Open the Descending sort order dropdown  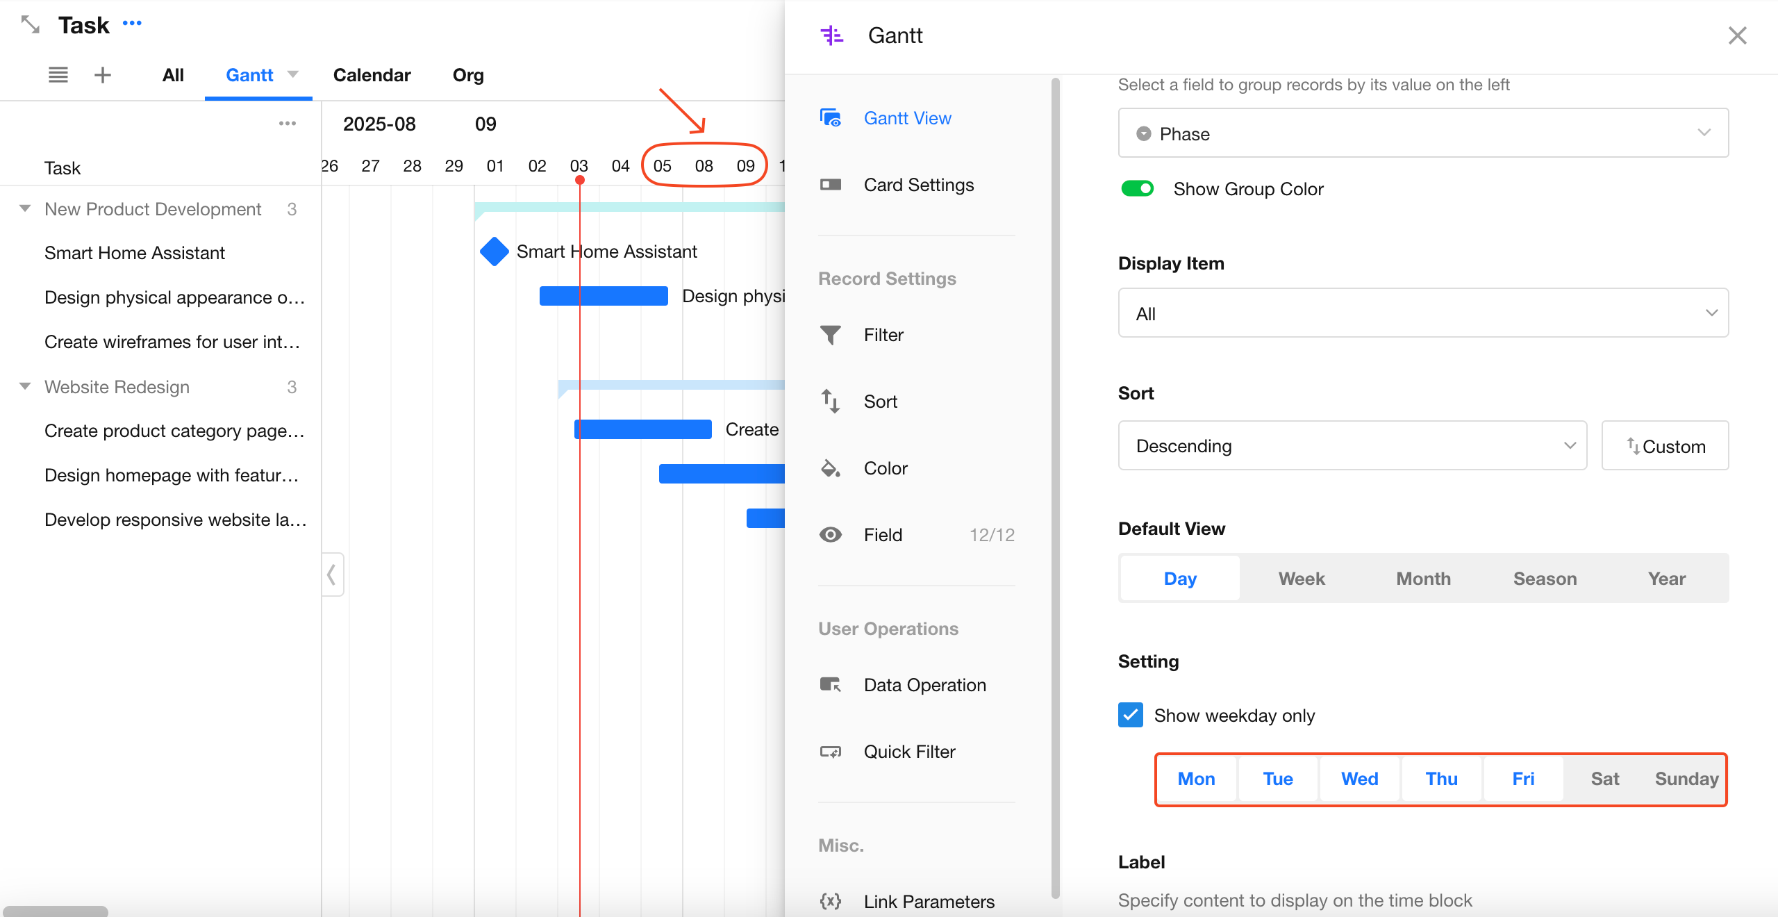(1352, 446)
